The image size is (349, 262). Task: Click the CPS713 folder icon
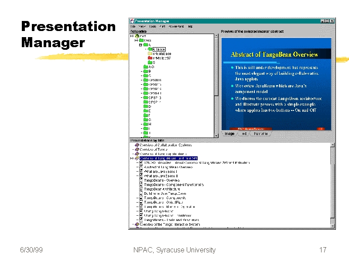click(x=146, y=97)
